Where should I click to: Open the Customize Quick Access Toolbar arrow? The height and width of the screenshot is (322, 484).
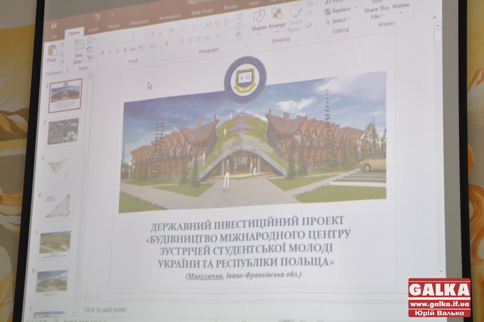tap(112, 14)
